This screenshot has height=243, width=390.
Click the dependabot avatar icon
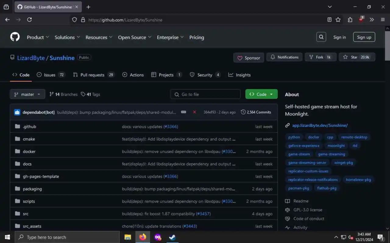click(x=17, y=112)
